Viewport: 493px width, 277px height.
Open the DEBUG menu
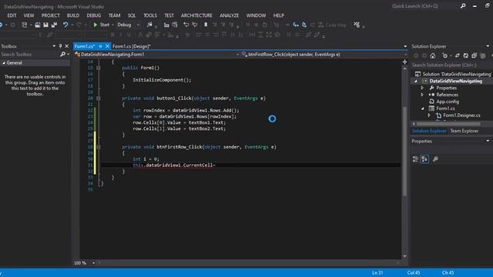pos(94,15)
